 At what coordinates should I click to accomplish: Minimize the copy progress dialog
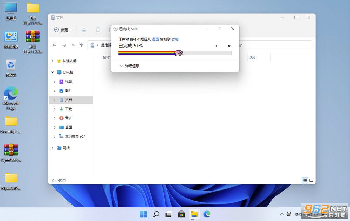click(x=206, y=29)
